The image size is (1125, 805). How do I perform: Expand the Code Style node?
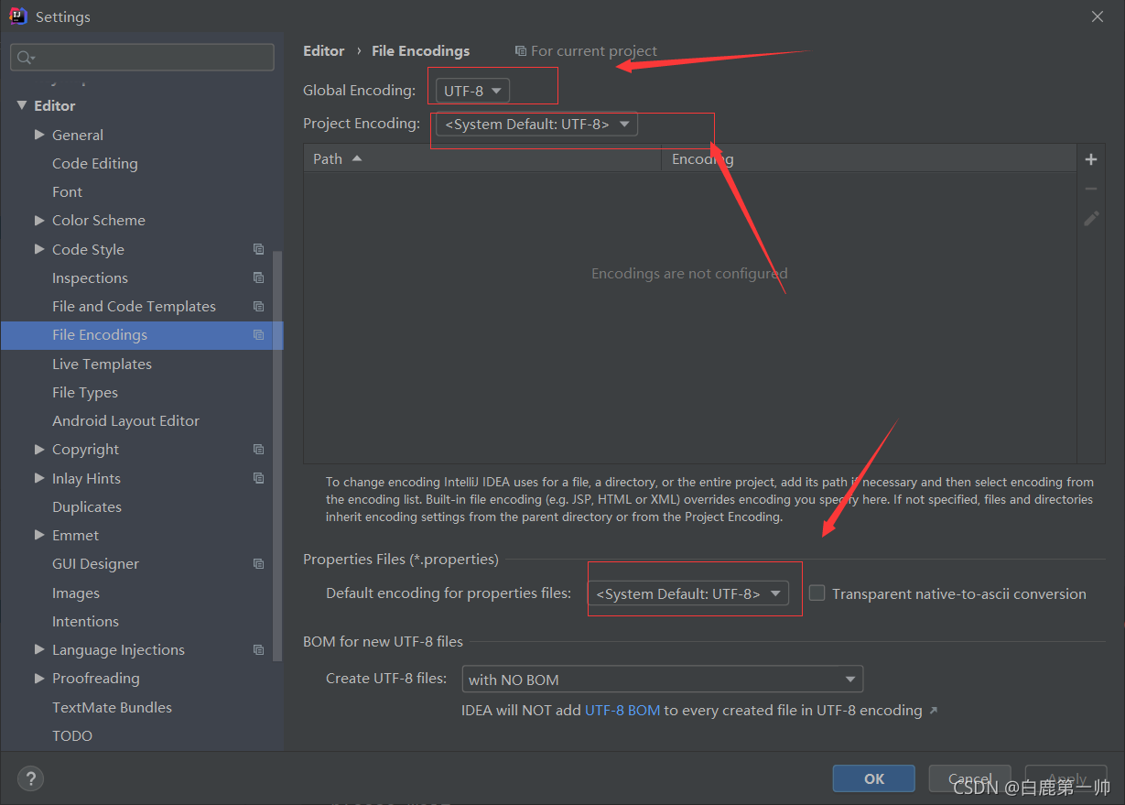click(39, 249)
